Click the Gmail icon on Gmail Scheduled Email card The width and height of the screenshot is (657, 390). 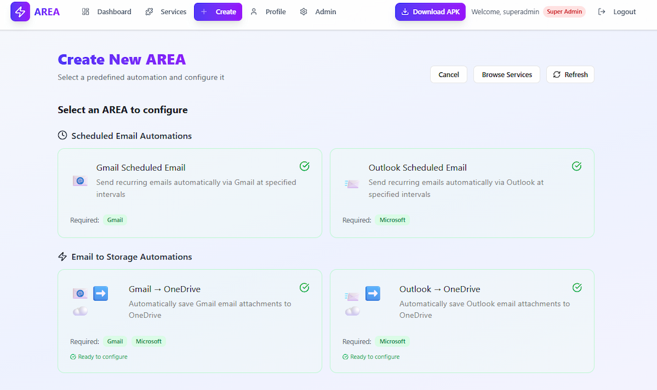coord(80,180)
